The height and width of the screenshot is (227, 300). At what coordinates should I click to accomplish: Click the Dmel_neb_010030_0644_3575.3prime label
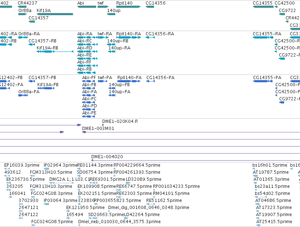pos(120,222)
